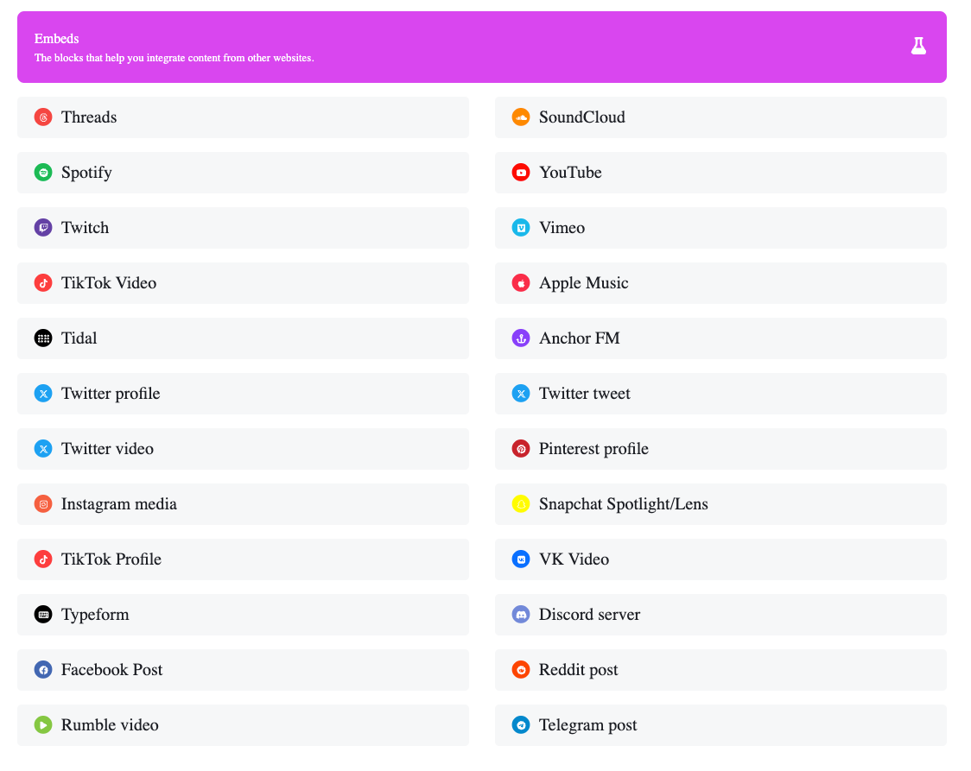This screenshot has width=971, height=771.
Task: Click the yellow Snapchat icon
Action: pyautogui.click(x=521, y=503)
